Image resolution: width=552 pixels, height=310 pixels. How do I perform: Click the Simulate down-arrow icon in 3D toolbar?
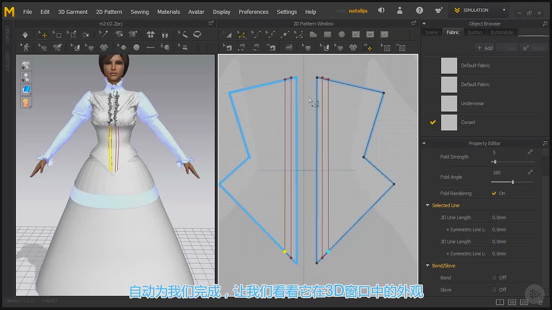(25, 34)
